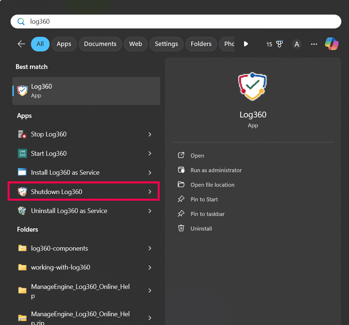Image resolution: width=349 pixels, height=325 pixels.
Task: Click the working-with-log360 folder icon
Action: point(22,267)
